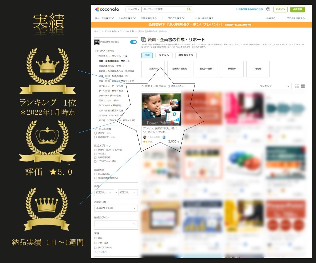The image size is (316, 263).
Task: Select 営業コンサル・代行 category
Action: tap(108, 101)
